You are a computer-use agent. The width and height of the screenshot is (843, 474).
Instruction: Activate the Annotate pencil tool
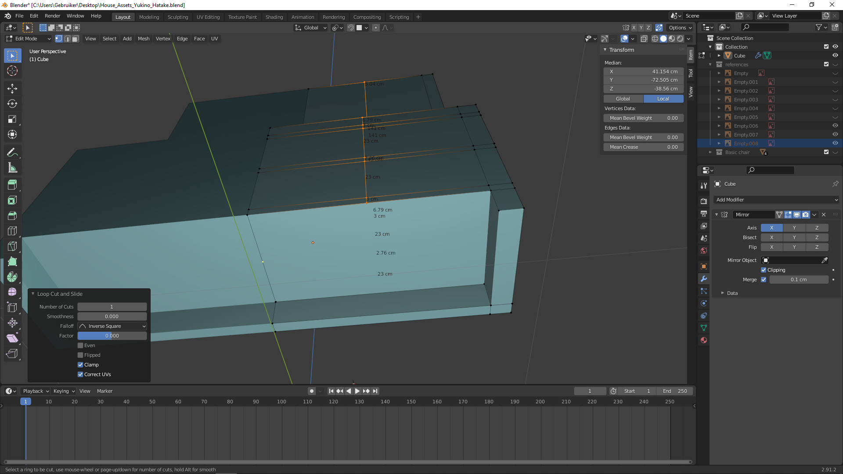[12, 152]
